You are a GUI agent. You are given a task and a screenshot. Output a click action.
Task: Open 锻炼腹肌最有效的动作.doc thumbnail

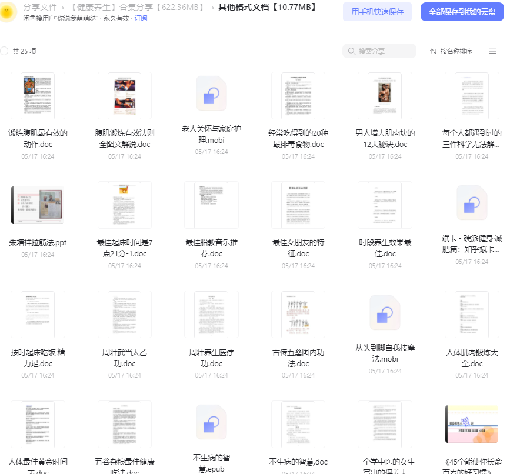click(x=38, y=96)
